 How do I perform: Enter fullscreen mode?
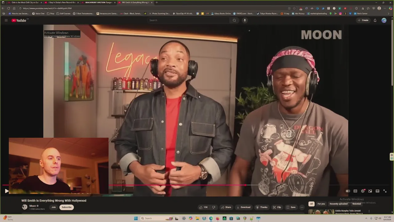[385, 191]
